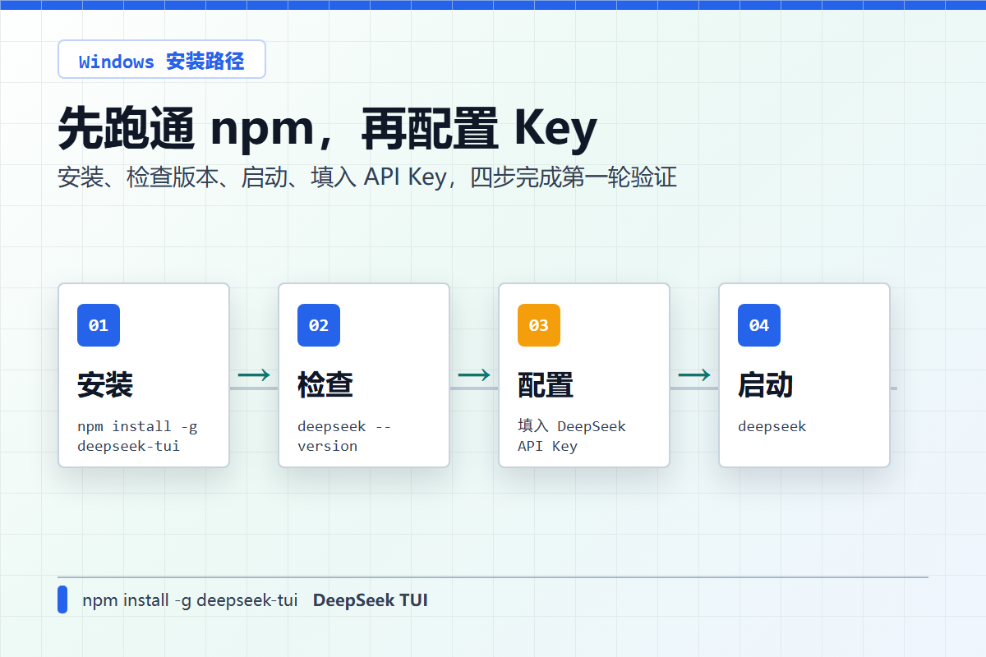This screenshot has width=986, height=657.
Task: Click the subtitle beginning with 安装、检查版本
Action: (x=367, y=177)
